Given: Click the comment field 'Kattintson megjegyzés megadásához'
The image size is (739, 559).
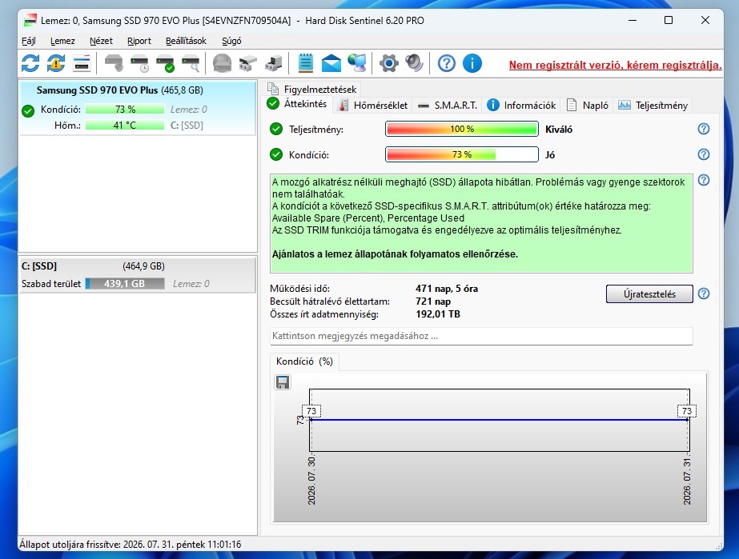Looking at the screenshot, I should coord(481,336).
